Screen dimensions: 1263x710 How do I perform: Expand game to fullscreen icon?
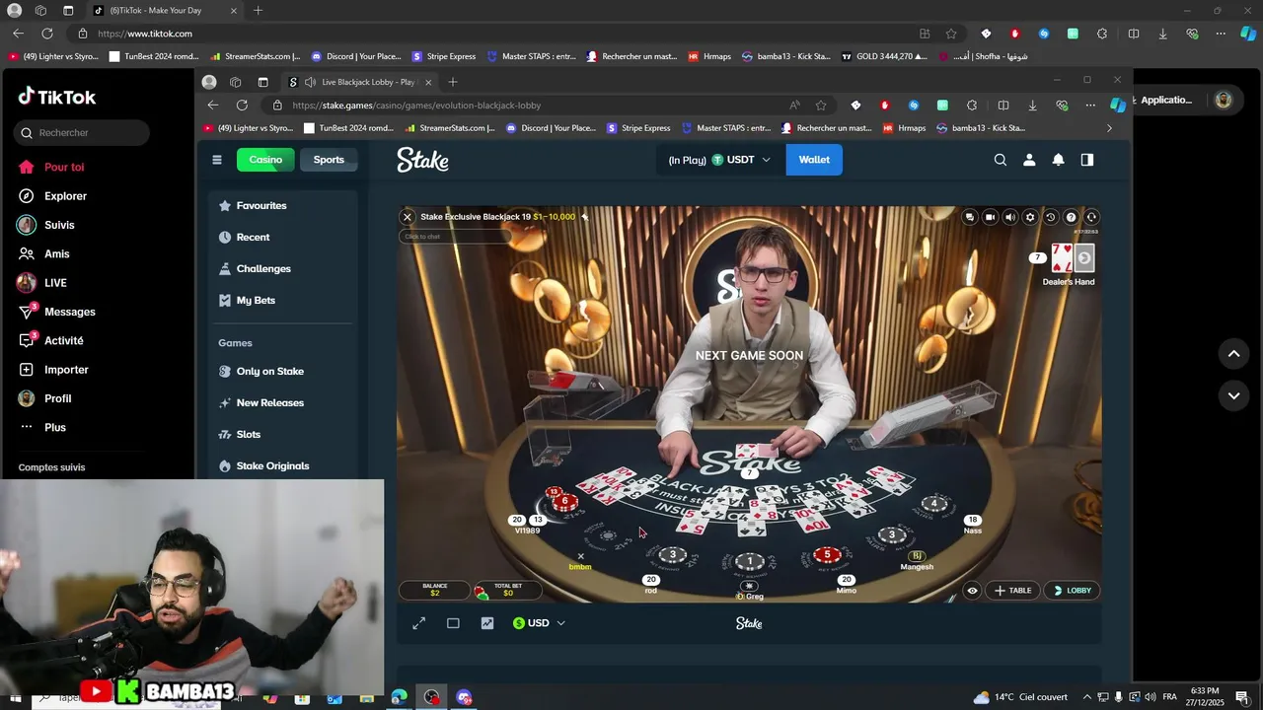(418, 623)
